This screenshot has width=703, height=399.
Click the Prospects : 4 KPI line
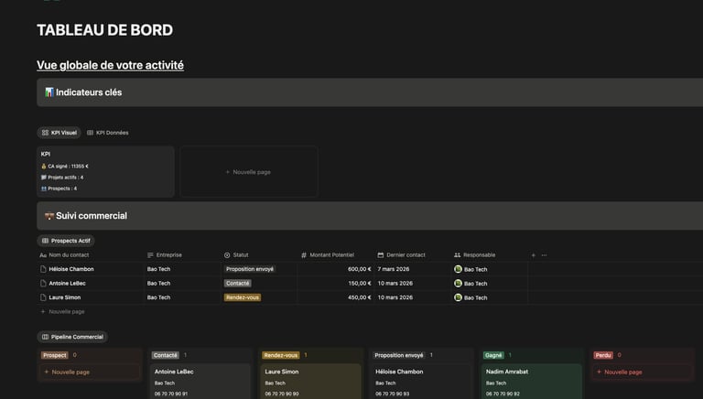pos(59,189)
